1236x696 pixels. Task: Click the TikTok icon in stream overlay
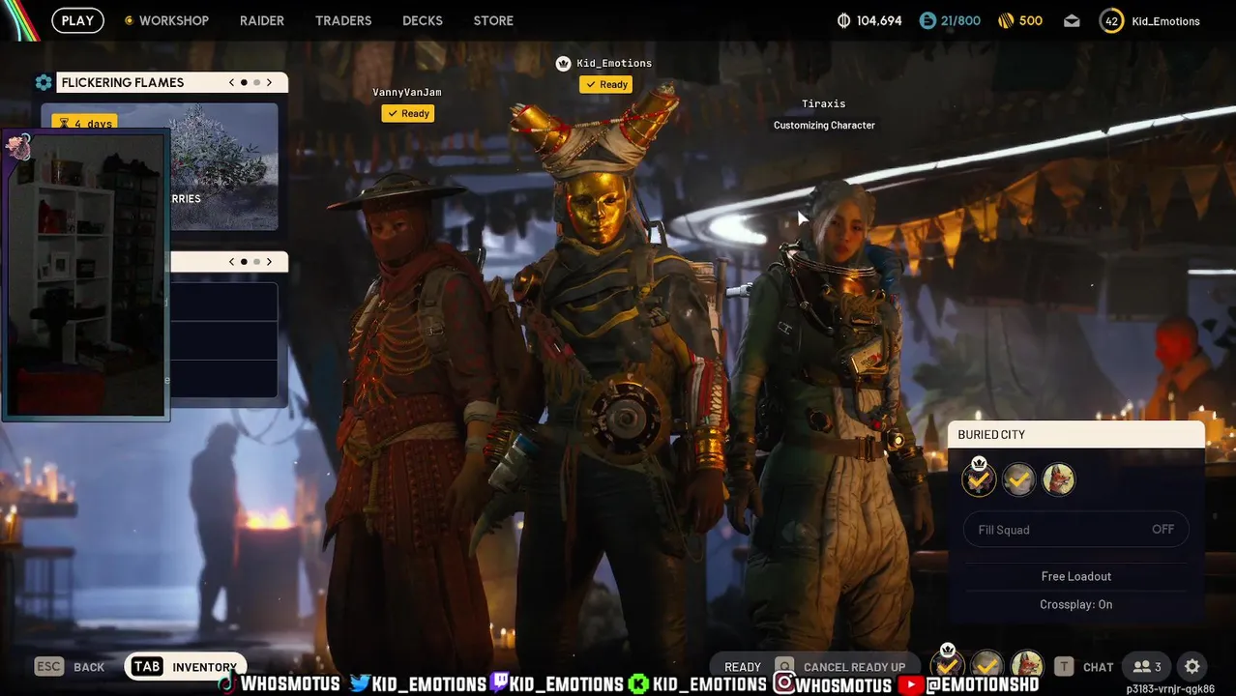point(226,684)
